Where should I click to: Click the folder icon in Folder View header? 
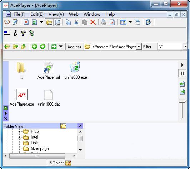coord(63,126)
